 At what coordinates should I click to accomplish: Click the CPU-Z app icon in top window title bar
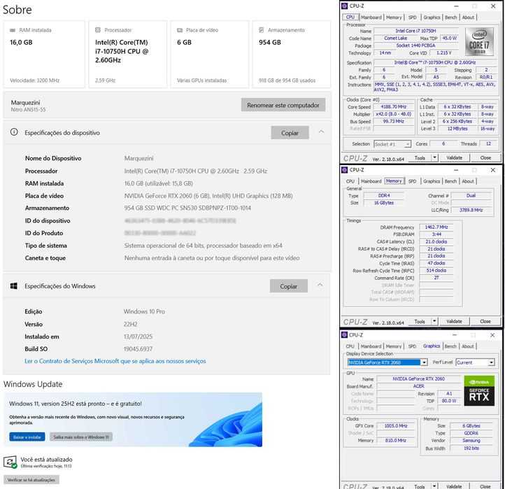point(345,6)
